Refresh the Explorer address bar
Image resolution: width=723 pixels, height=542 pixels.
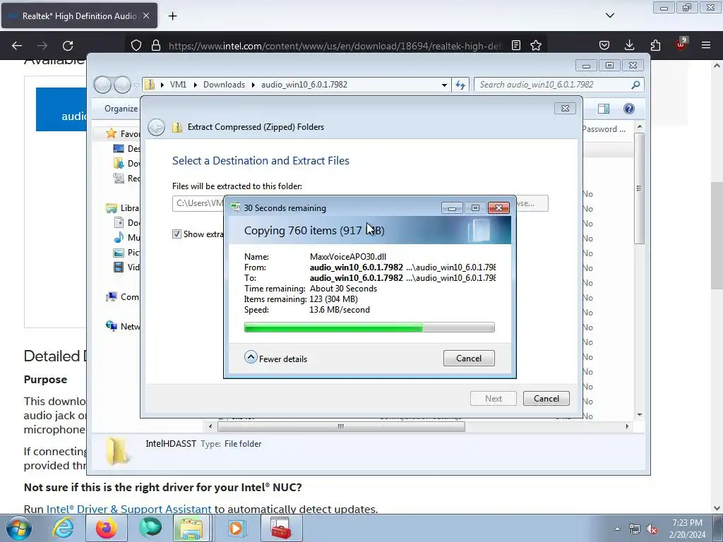[460, 85]
